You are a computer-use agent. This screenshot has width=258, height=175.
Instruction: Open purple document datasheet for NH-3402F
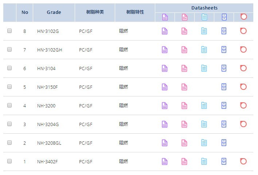(x=165, y=161)
